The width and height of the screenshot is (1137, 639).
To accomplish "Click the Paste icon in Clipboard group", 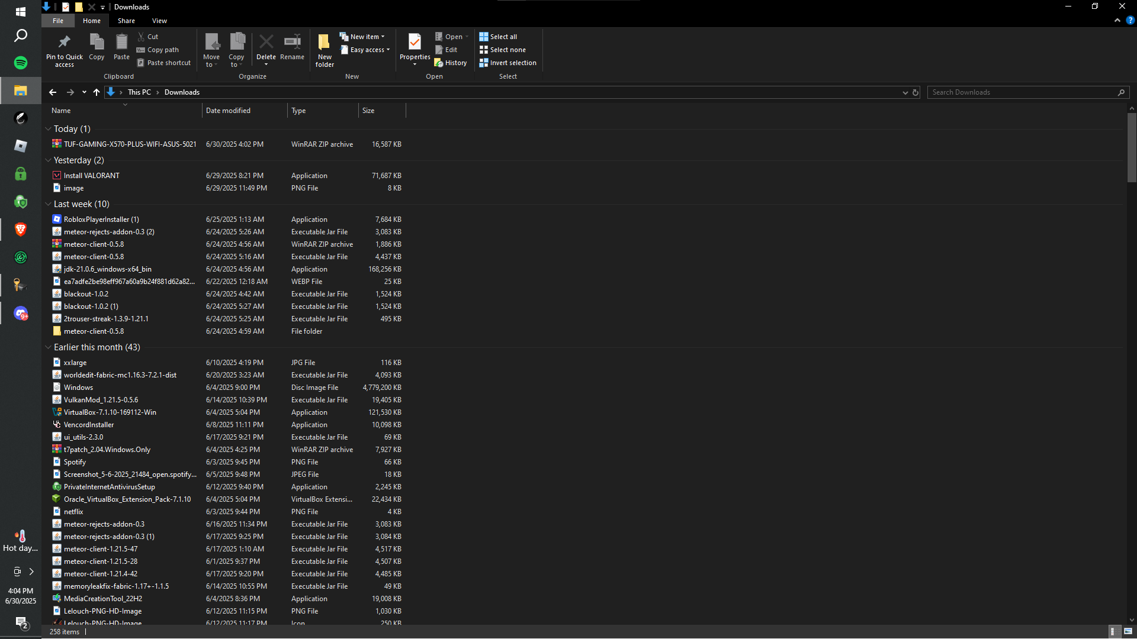I will 121,43.
